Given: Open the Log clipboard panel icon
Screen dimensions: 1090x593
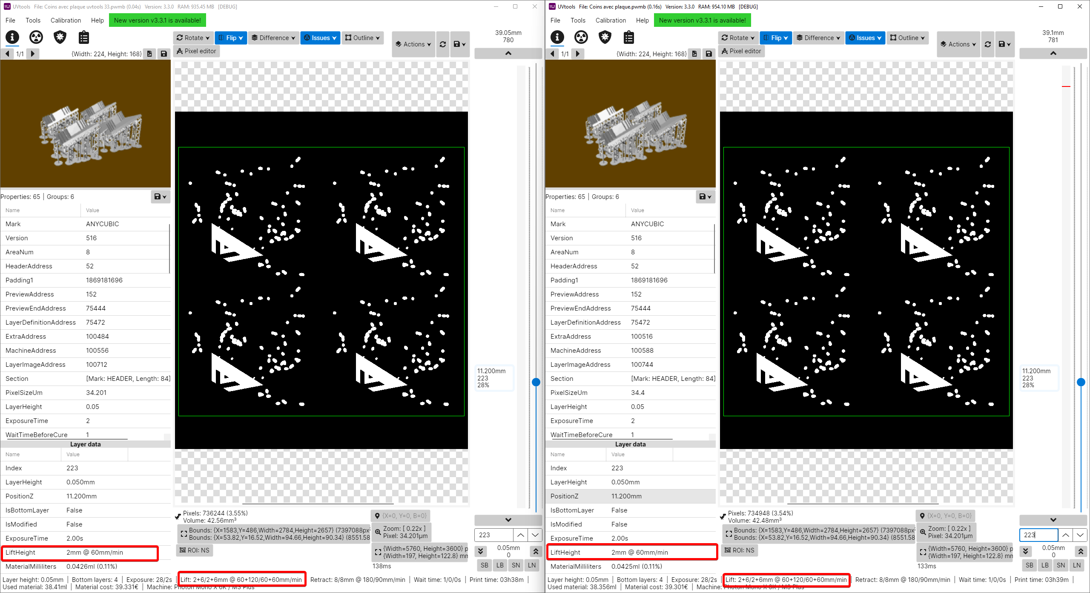Looking at the screenshot, I should [83, 37].
